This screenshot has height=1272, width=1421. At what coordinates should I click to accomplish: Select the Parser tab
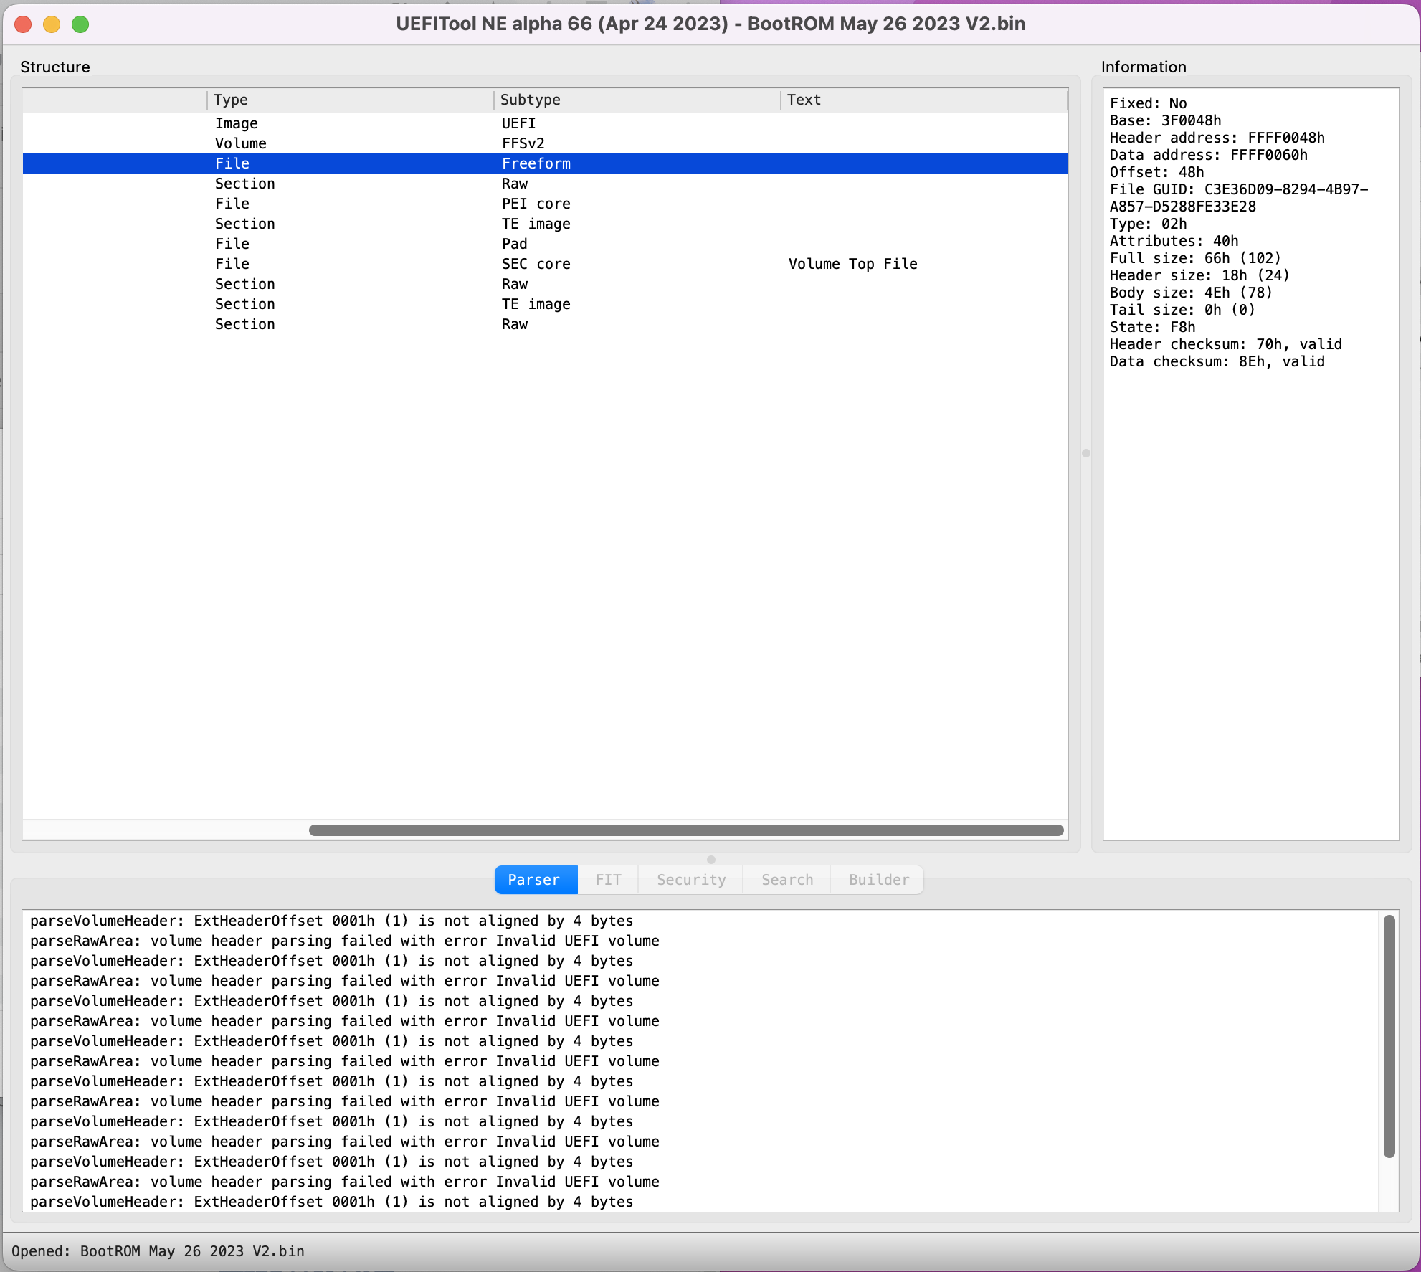[x=534, y=880]
